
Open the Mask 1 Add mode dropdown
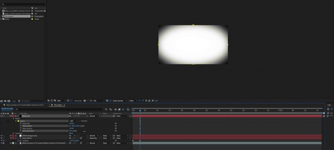click(74, 121)
